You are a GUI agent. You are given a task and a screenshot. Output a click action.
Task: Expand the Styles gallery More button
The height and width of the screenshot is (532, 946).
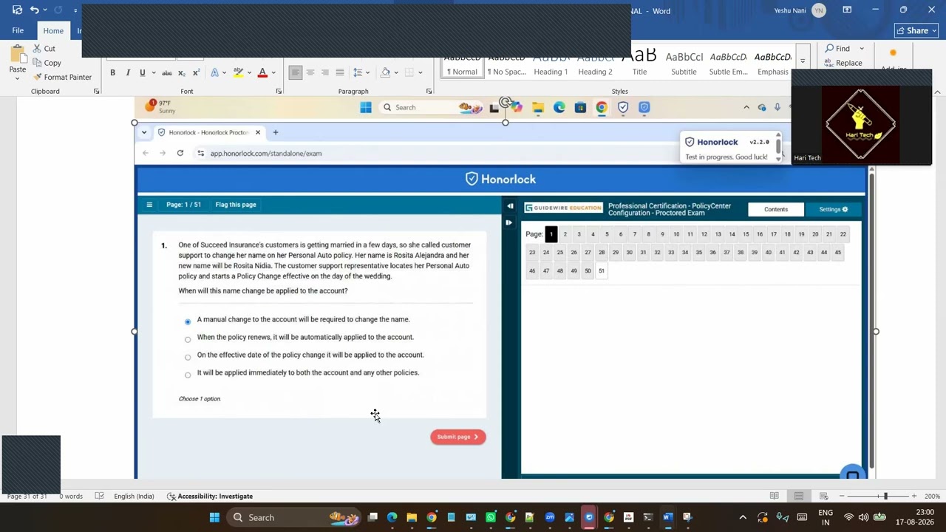click(803, 62)
